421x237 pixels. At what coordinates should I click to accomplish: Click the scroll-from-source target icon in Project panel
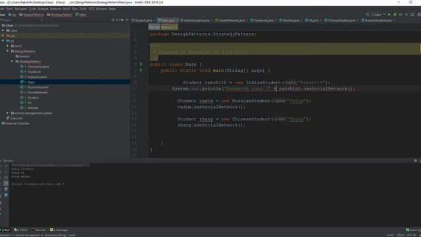pyautogui.click(x=113, y=20)
